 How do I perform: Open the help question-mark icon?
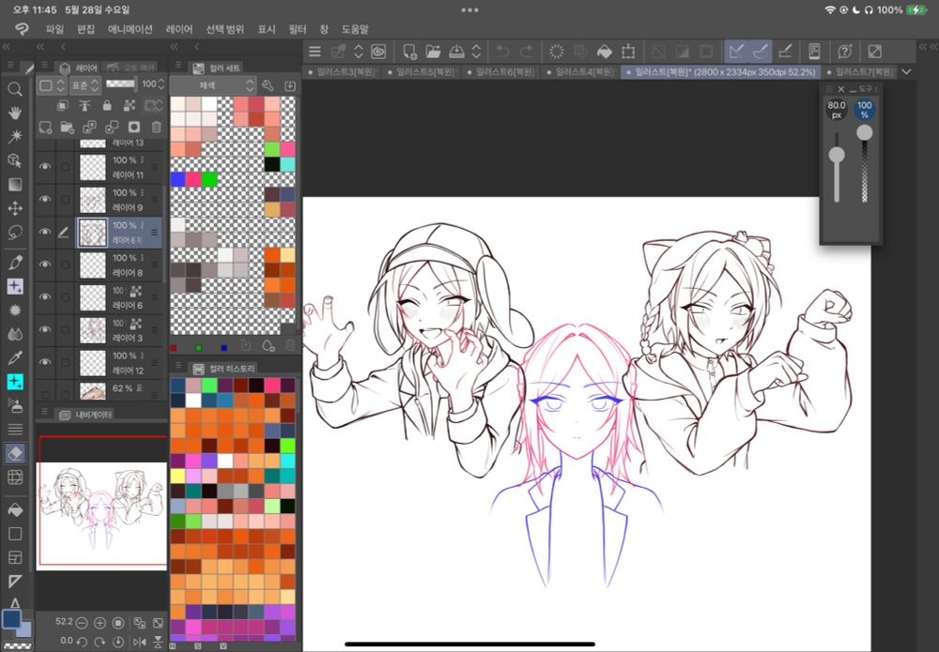click(845, 52)
